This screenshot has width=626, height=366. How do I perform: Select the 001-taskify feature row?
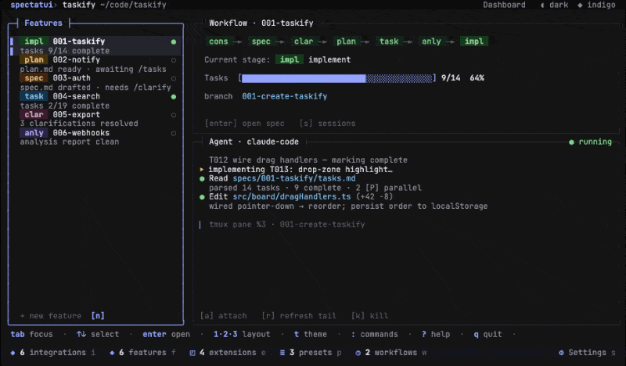click(95, 46)
